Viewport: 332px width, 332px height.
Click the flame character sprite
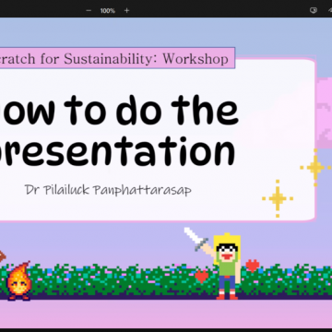click(x=19, y=281)
